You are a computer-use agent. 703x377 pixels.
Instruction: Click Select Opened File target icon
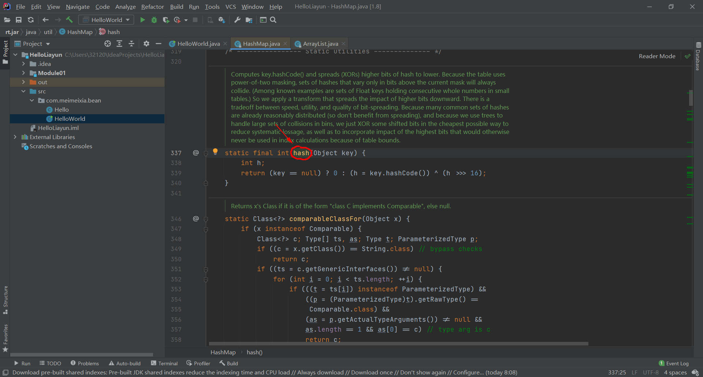[108, 44]
